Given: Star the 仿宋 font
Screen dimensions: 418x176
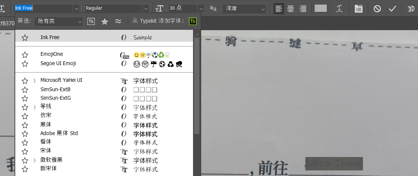Looking at the screenshot, I should 25,116.
